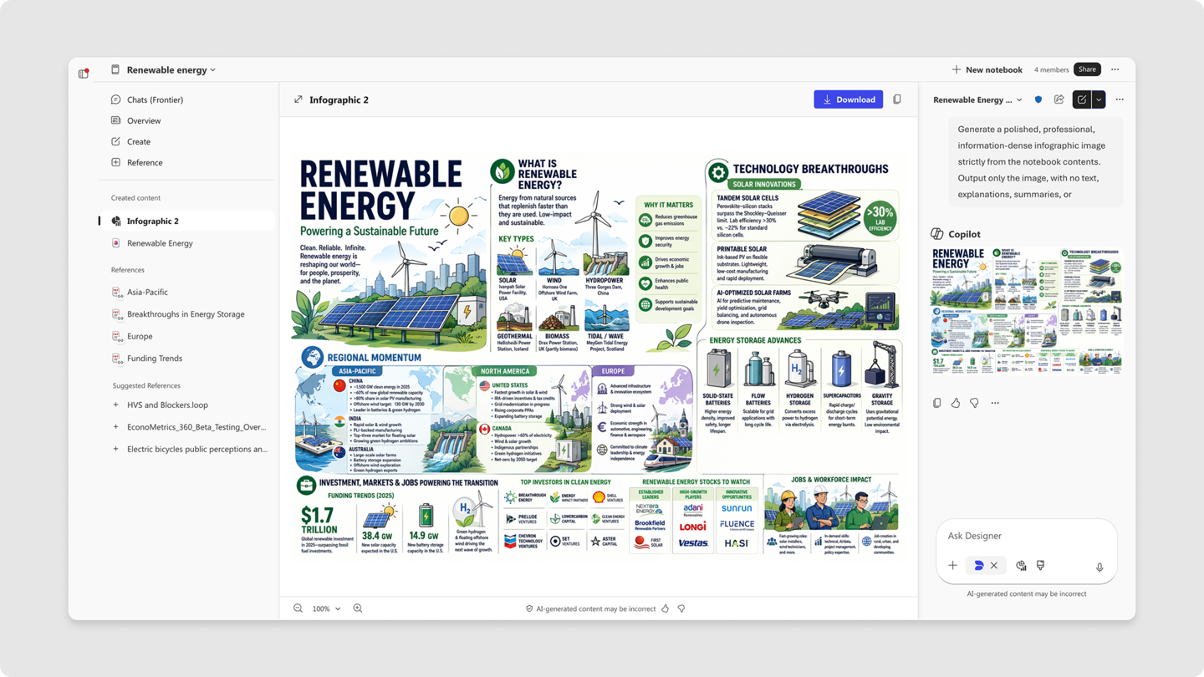Click the paint brush style icon in composer
The height and width of the screenshot is (677, 1204).
(1041, 566)
